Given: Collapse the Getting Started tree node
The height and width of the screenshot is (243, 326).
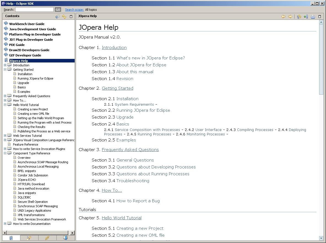Looking at the screenshot, I should coord(5,69).
